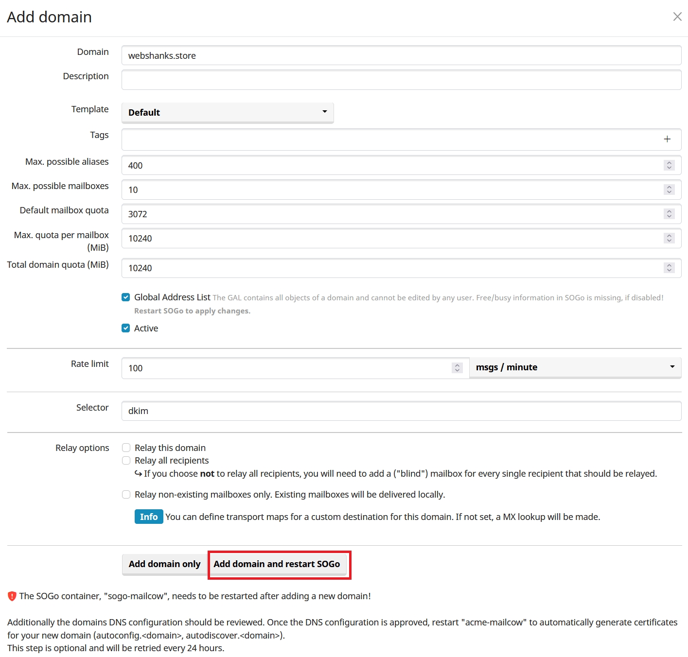Click Add domain and restart SOGo
Screen dimensions: 688x657
tap(277, 564)
